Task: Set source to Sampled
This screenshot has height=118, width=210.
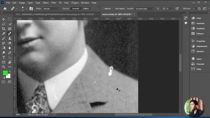Action: 75,9
